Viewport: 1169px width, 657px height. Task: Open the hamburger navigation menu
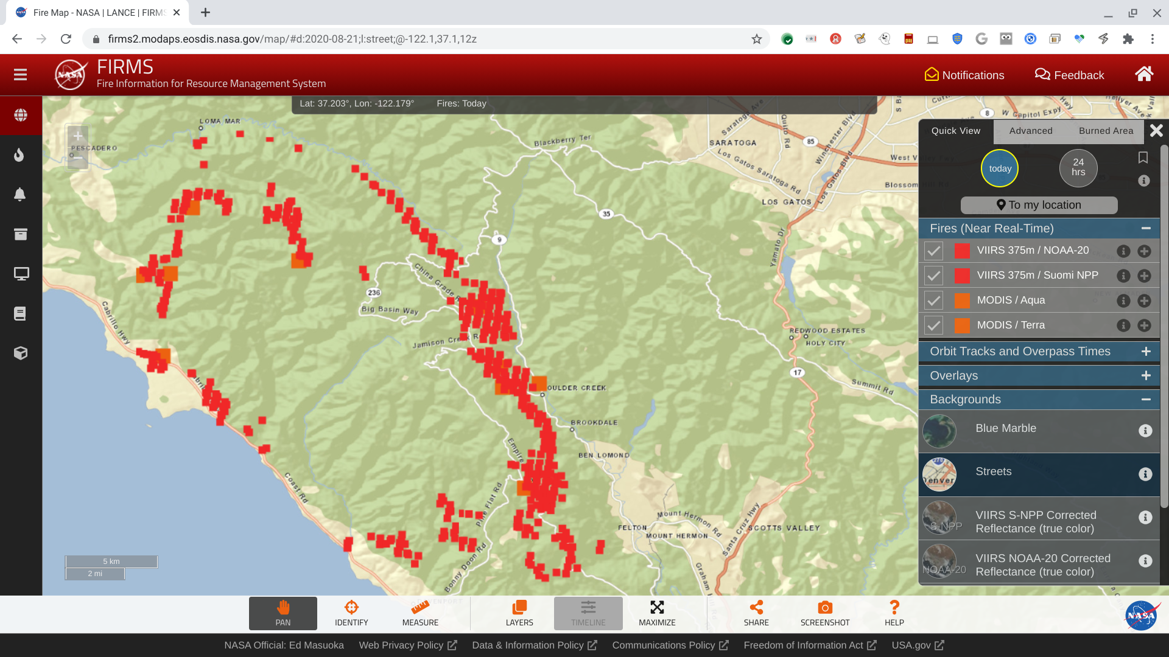coord(20,74)
